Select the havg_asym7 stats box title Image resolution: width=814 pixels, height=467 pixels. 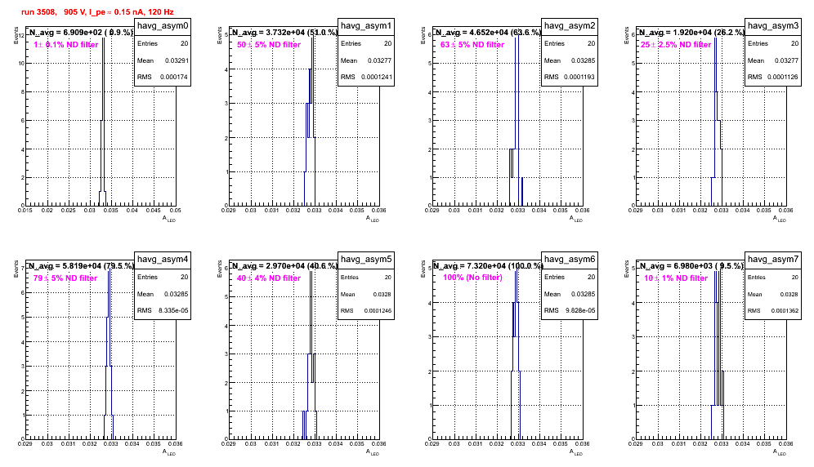tap(773, 259)
